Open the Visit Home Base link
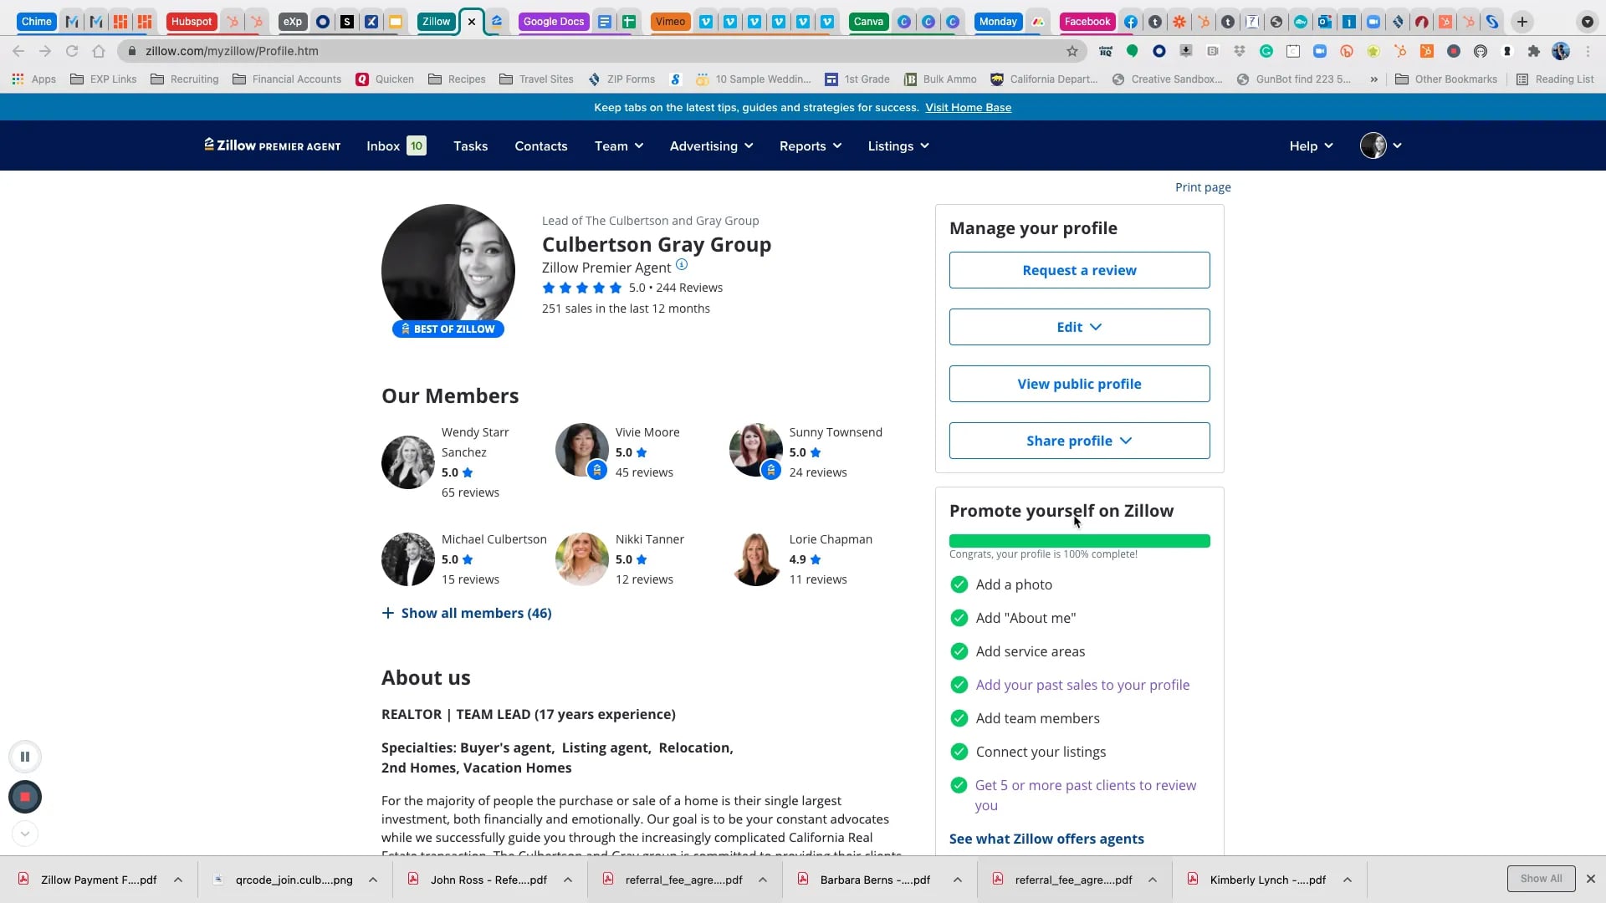 click(x=968, y=107)
